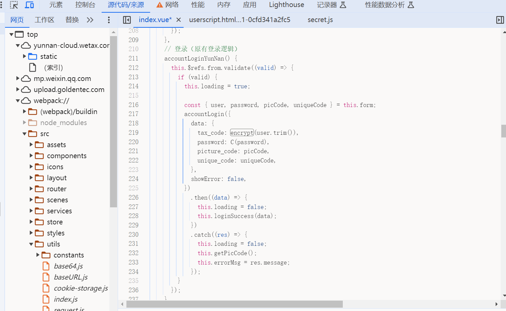The height and width of the screenshot is (311, 506).
Task: Click the code editor vertical scrollbar thumb
Action: [503, 131]
